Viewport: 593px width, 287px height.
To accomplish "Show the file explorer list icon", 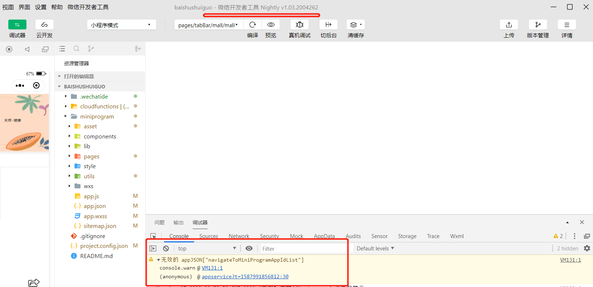I will 62,49.
